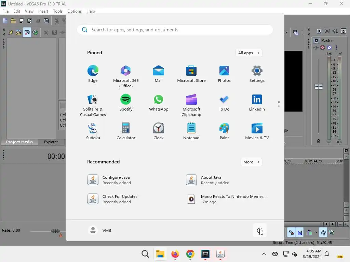Click Get Media from Web globe icon
Screen dimensions: 350x262
tap(35, 32)
